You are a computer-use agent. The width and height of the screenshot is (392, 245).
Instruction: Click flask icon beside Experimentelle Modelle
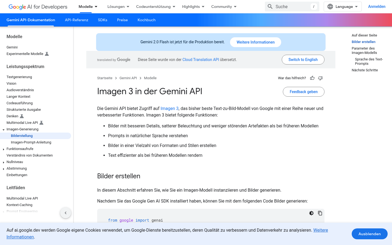(x=47, y=54)
